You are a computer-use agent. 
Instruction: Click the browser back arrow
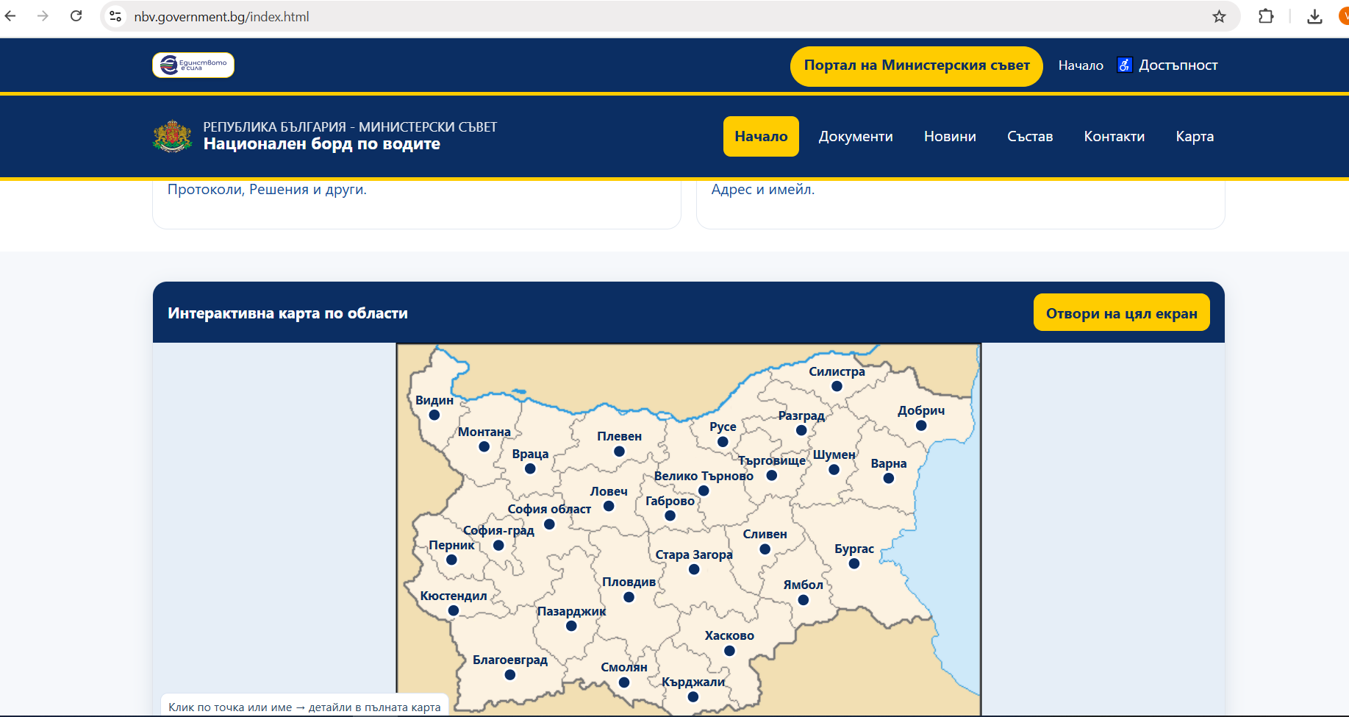click(10, 16)
